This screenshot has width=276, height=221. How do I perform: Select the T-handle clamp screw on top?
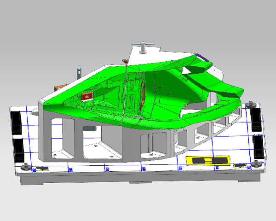pos(144,46)
